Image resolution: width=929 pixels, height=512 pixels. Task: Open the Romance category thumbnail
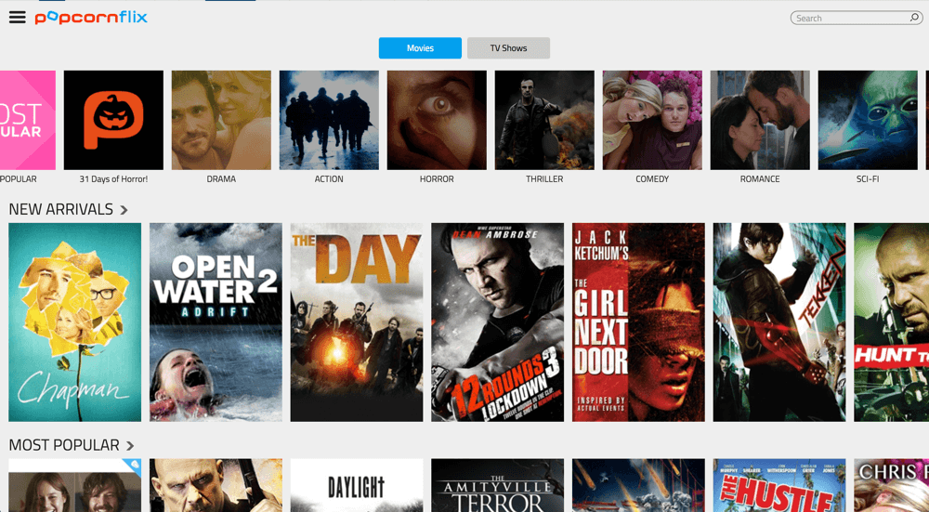pyautogui.click(x=760, y=120)
